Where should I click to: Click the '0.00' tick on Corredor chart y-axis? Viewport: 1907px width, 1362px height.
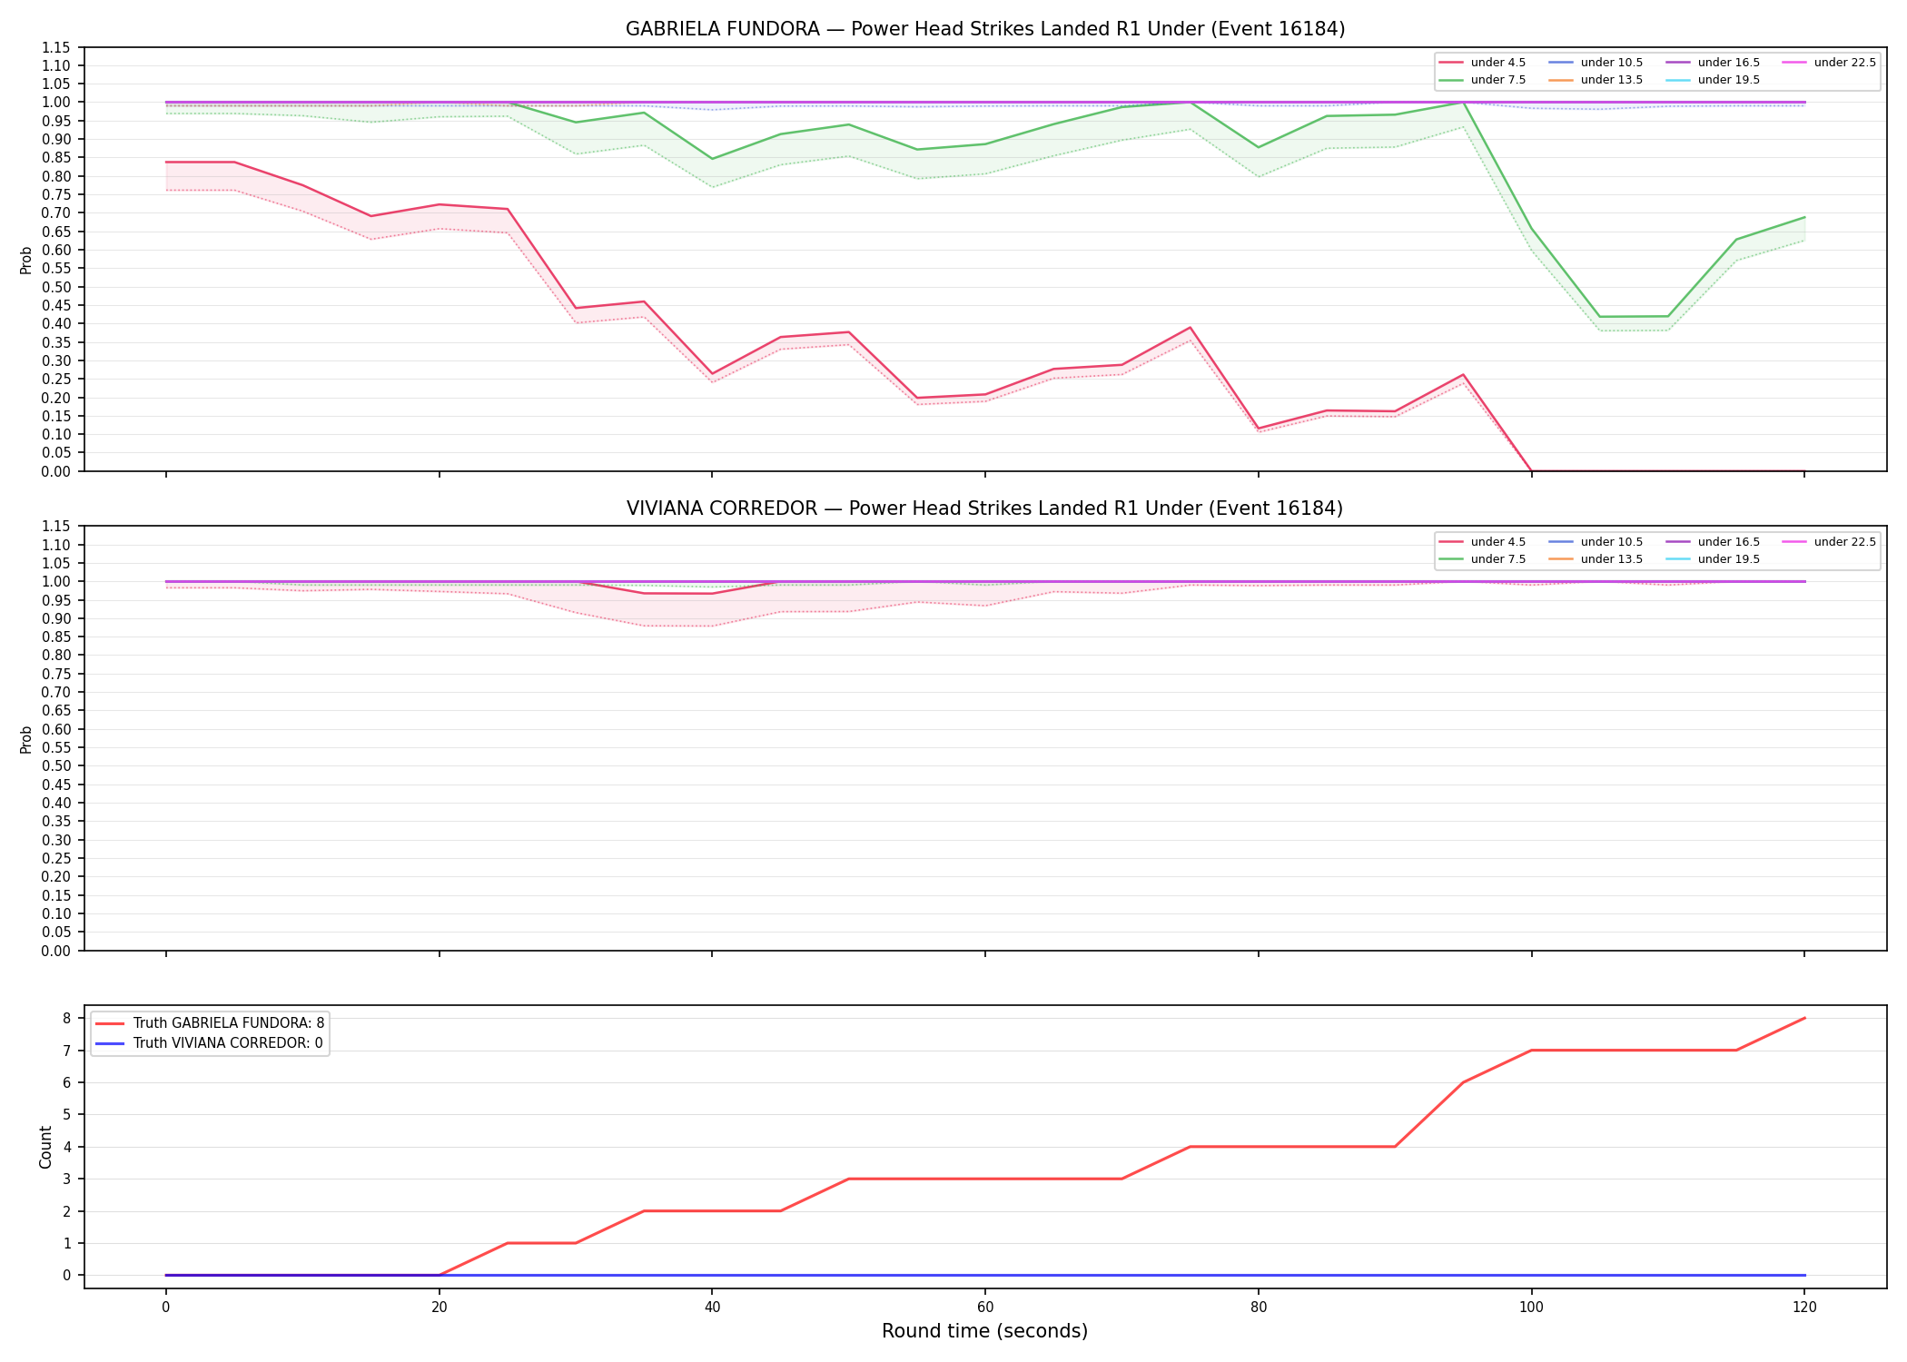[x=56, y=951]
